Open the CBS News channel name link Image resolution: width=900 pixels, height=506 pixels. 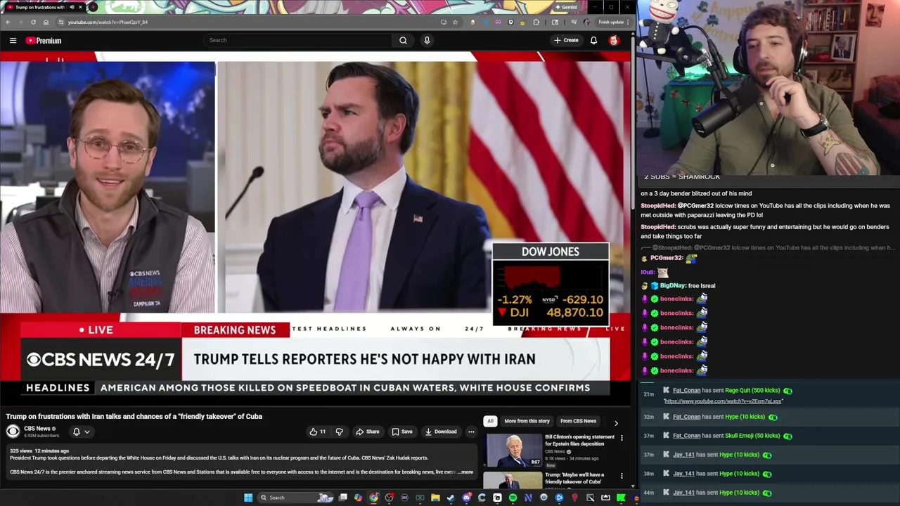pyautogui.click(x=37, y=428)
